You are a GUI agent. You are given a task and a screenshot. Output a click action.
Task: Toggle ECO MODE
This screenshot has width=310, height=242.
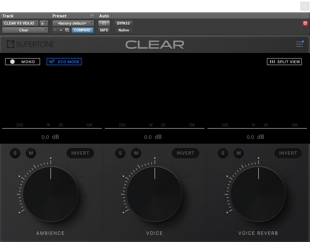[64, 62]
